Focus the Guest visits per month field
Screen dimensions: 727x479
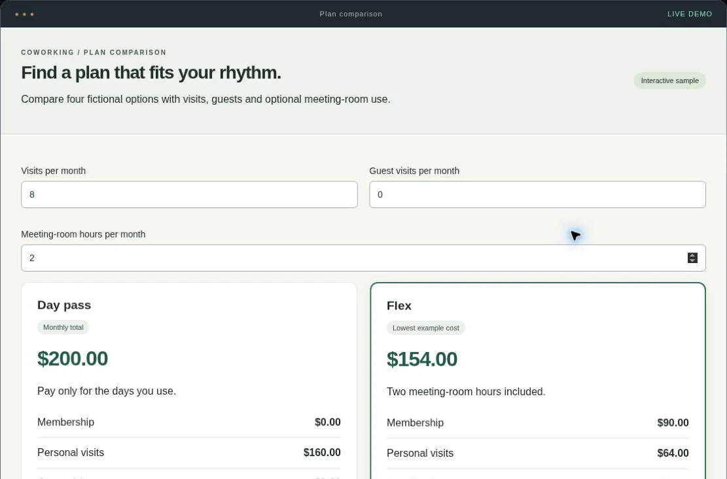pyautogui.click(x=537, y=194)
